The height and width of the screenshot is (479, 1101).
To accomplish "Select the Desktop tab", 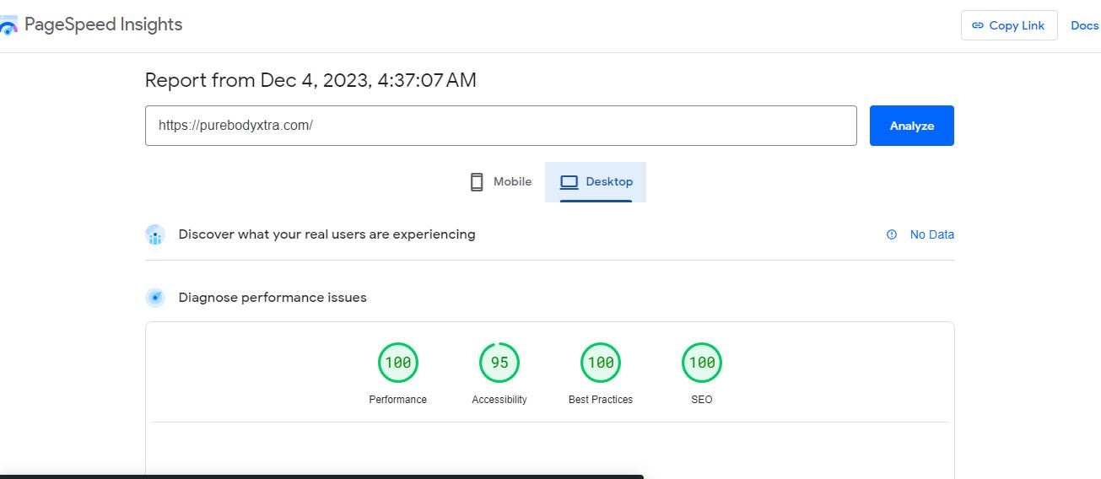I will click(x=596, y=181).
